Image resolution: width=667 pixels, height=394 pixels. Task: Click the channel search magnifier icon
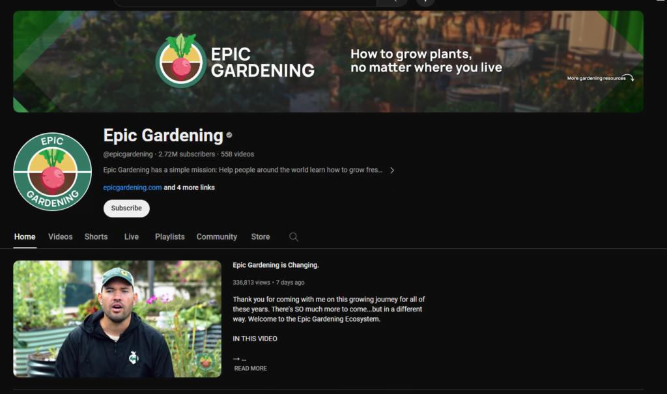[294, 237]
